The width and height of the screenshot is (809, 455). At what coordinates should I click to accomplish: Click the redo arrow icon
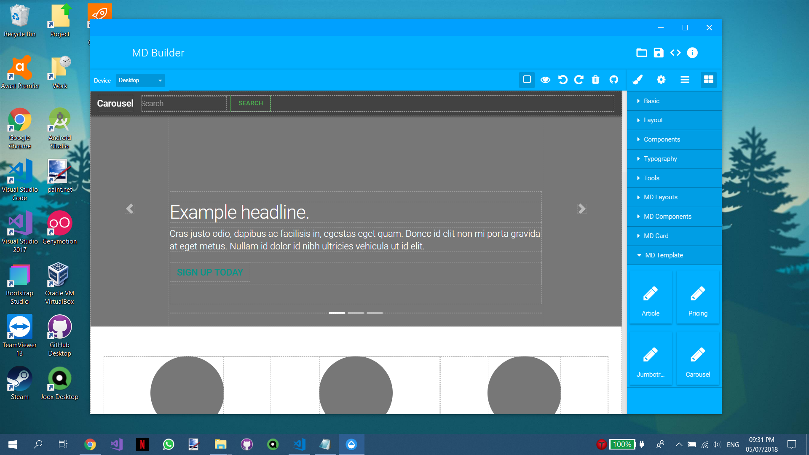pos(579,80)
